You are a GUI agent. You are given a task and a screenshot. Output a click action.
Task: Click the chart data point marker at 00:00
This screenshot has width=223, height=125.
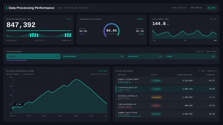[x=13, y=108]
